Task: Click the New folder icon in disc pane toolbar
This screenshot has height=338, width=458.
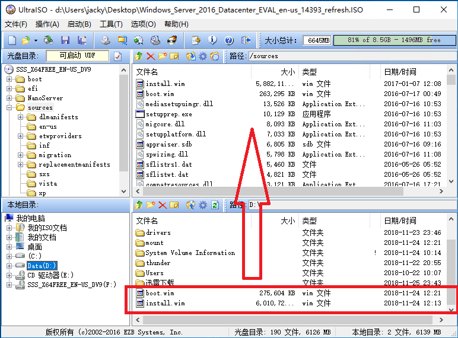Action: pyautogui.click(x=163, y=56)
